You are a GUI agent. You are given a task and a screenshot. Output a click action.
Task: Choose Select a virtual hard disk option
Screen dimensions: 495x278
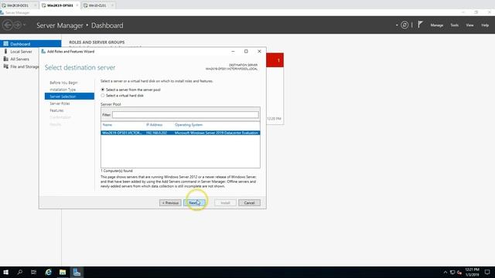coord(103,95)
